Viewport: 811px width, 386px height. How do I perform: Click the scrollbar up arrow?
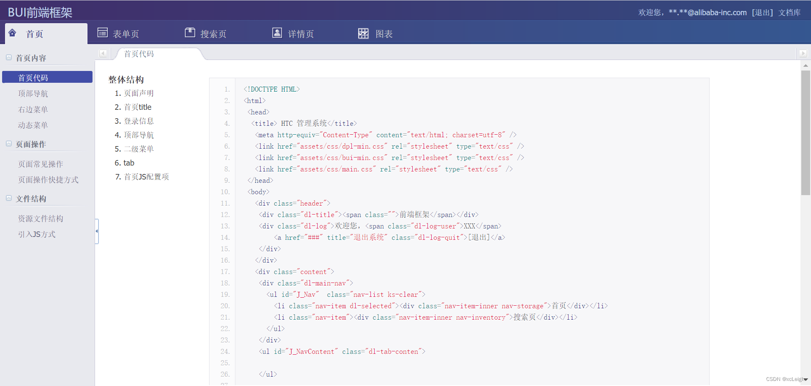pos(806,65)
